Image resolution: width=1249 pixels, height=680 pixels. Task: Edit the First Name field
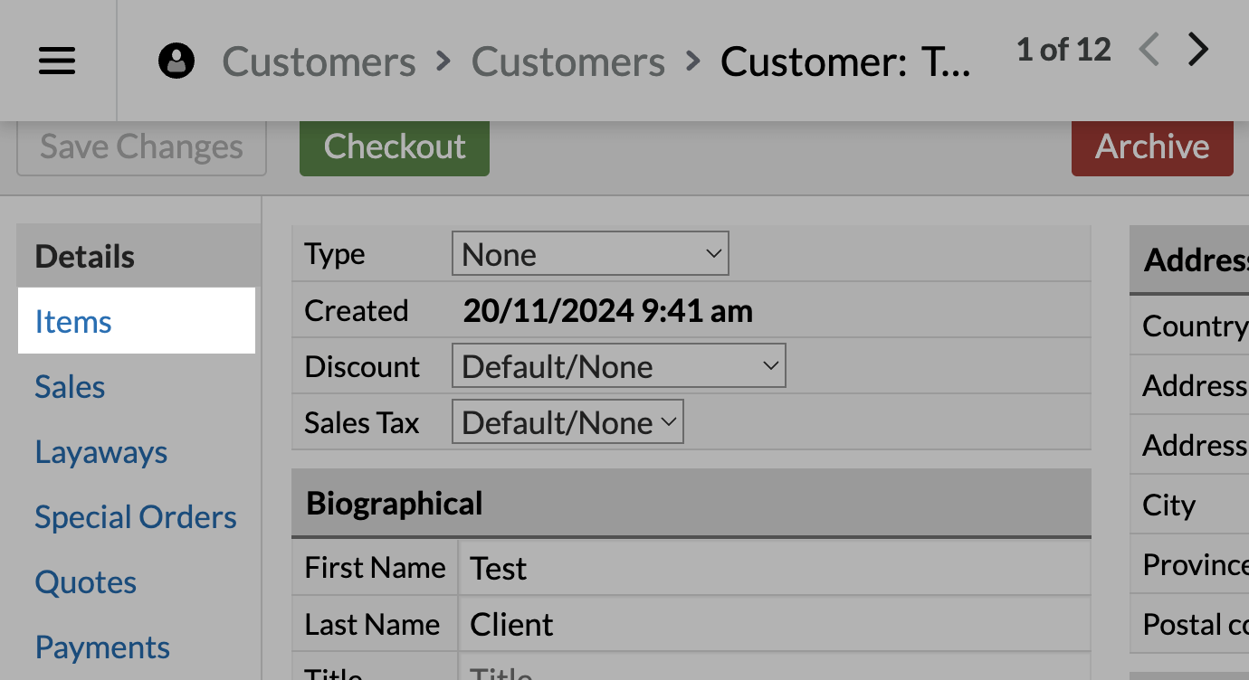[775, 568]
